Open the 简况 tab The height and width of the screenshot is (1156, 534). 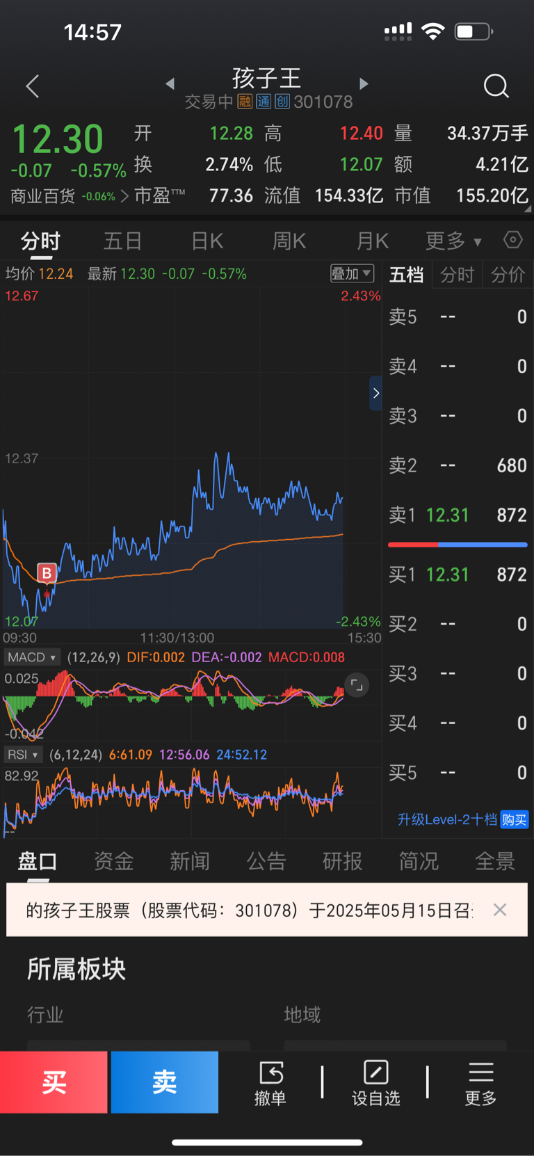(419, 861)
